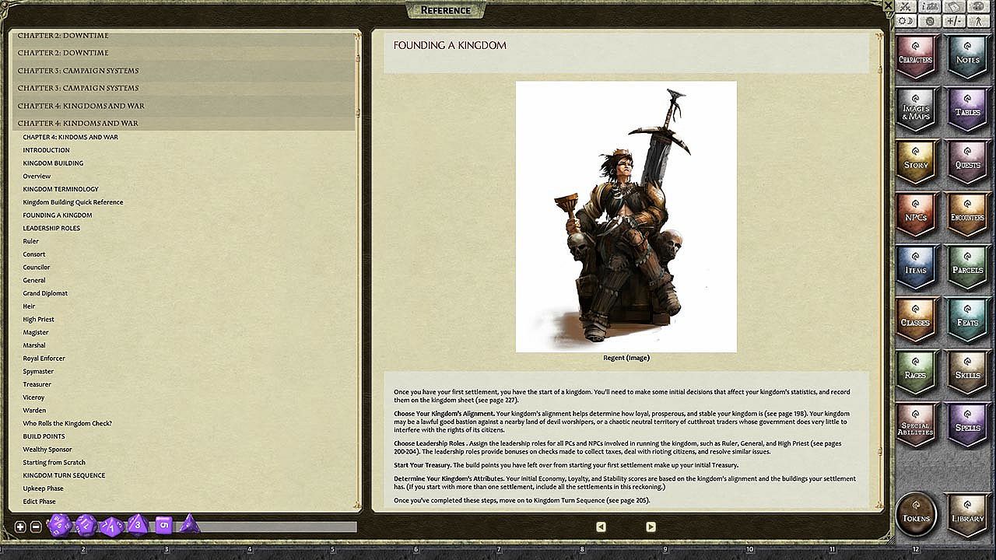
Task: Click the sun and moon icon
Action: tap(906, 21)
